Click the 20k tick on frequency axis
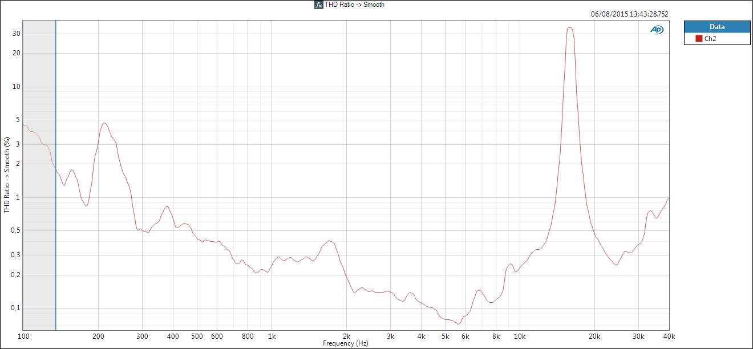This screenshot has width=753, height=349. pyautogui.click(x=594, y=336)
